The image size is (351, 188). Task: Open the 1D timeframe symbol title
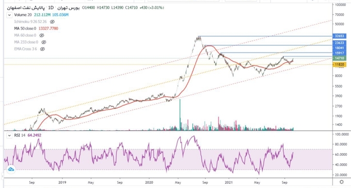[51, 8]
